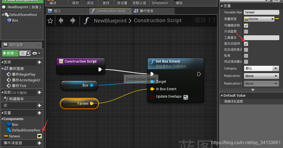283x148 pixels.
Task: Click NewBlueprint breadcrumb link
Action: pos(110,20)
